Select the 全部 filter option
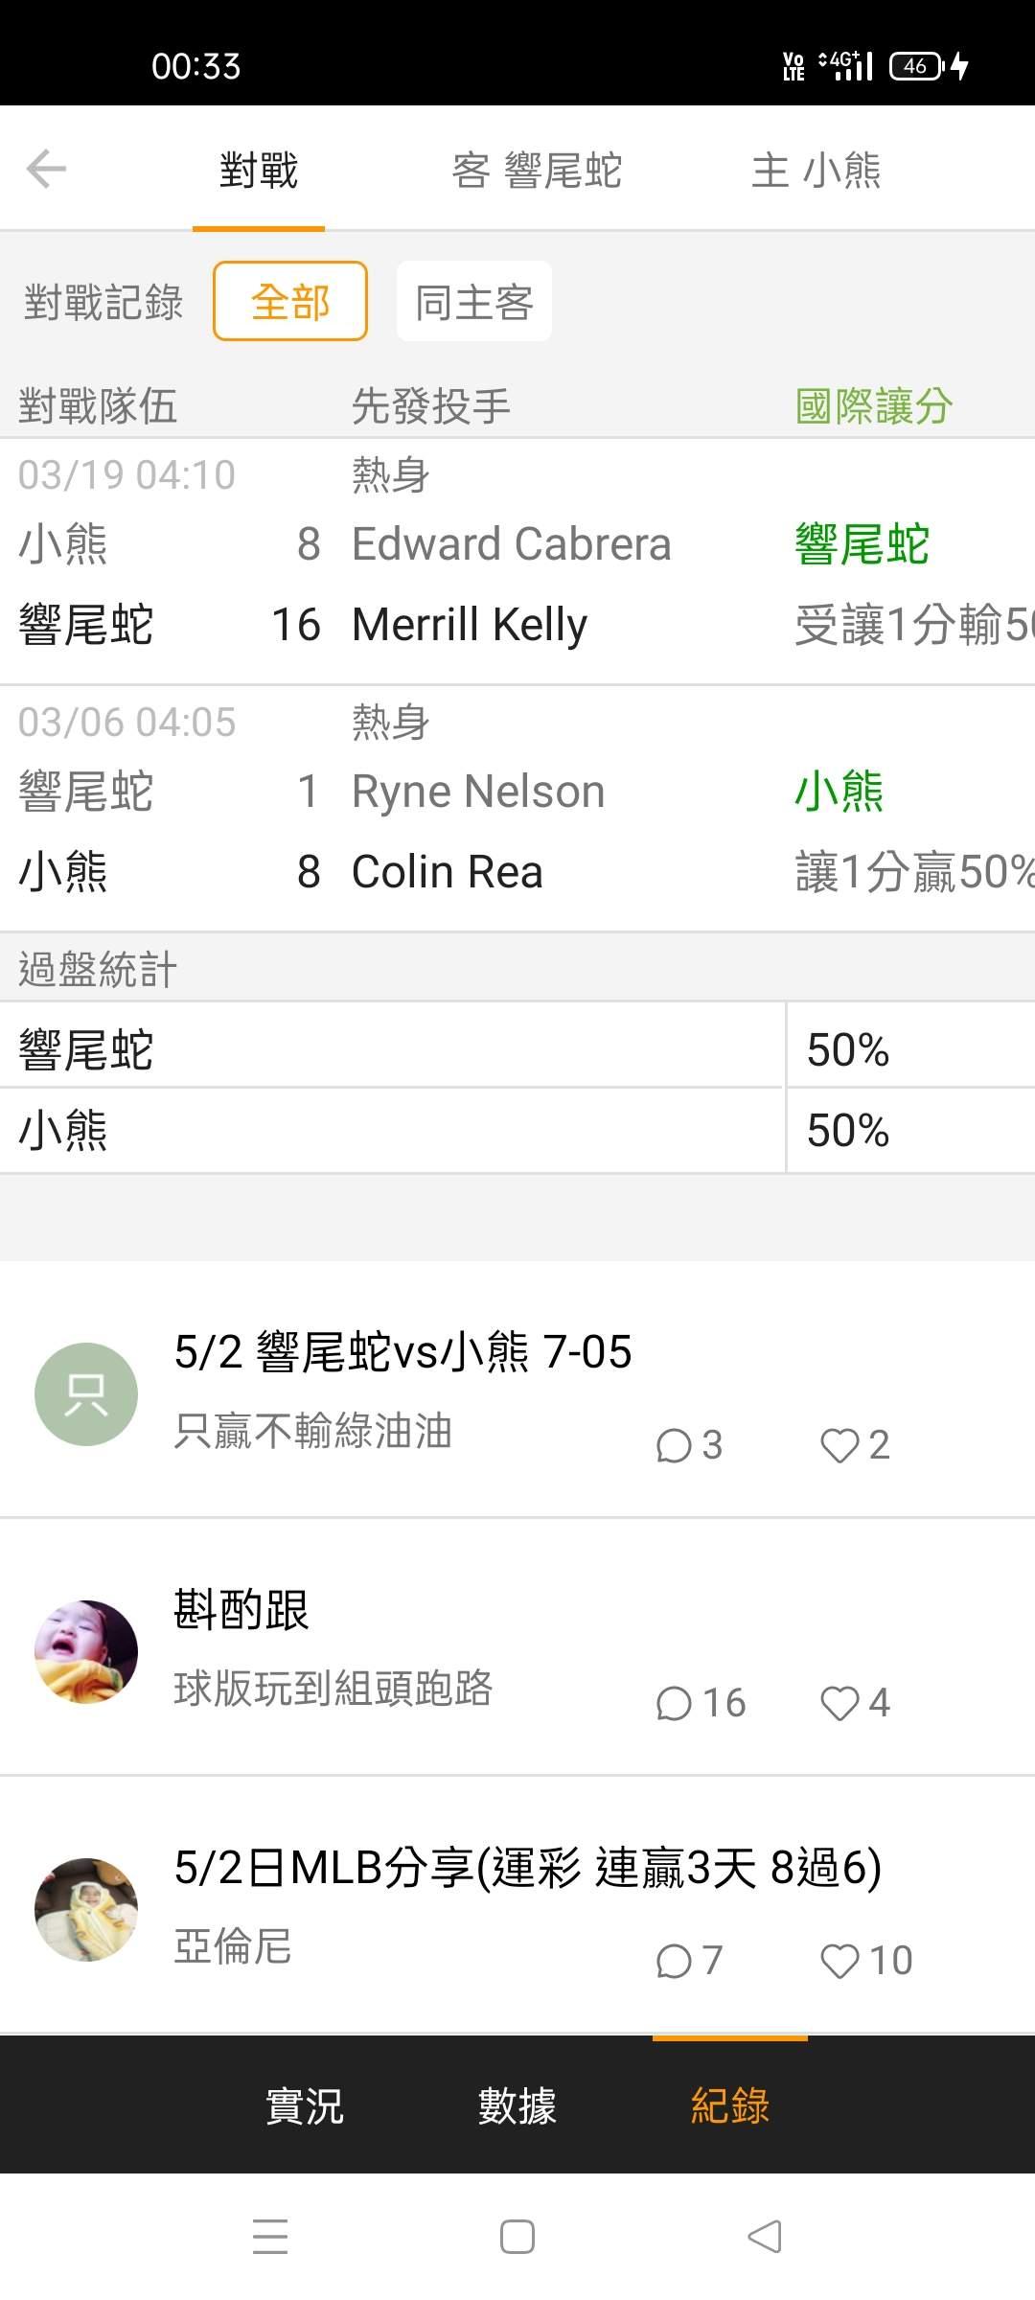The image size is (1035, 2300). pos(290,301)
